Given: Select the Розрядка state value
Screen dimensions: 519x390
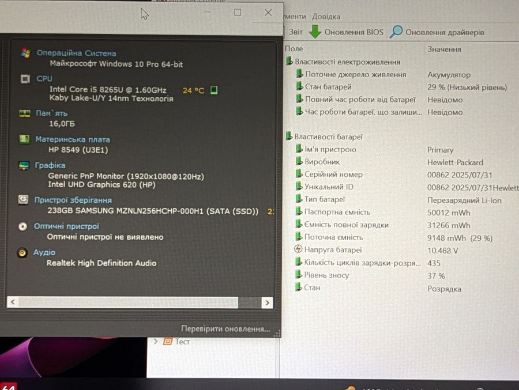Looking at the screenshot, I should 444,289.
